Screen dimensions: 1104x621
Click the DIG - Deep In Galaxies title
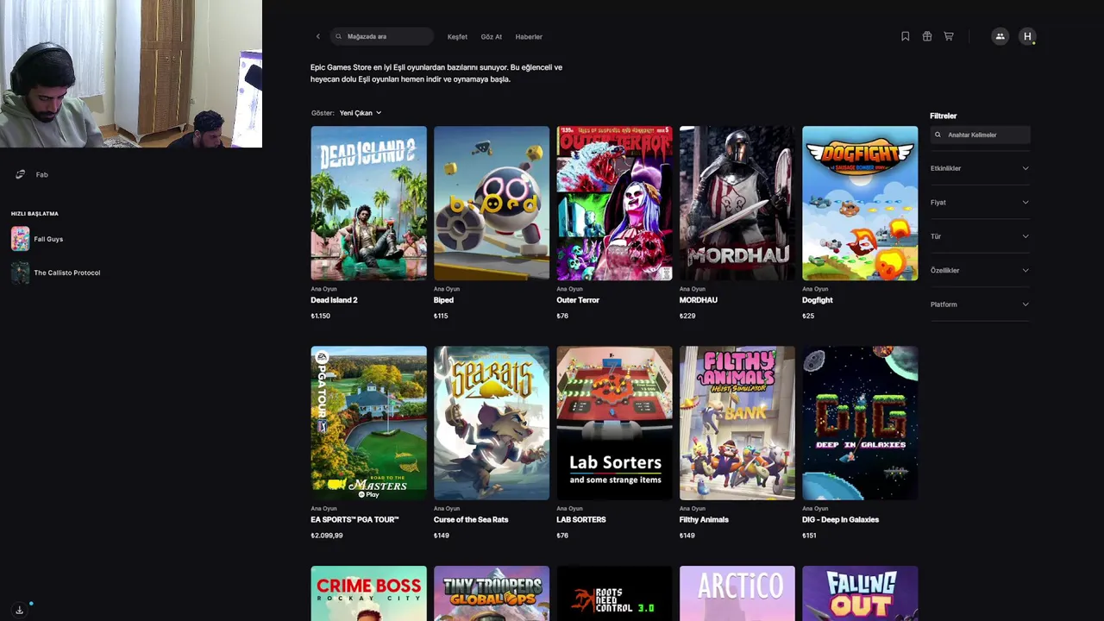point(840,520)
